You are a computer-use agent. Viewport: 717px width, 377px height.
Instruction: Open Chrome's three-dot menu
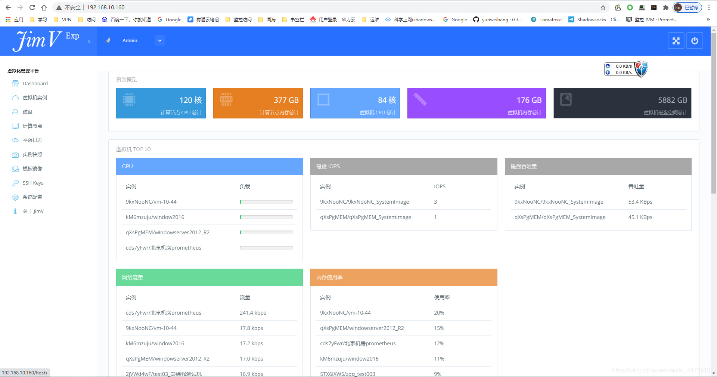click(x=709, y=7)
